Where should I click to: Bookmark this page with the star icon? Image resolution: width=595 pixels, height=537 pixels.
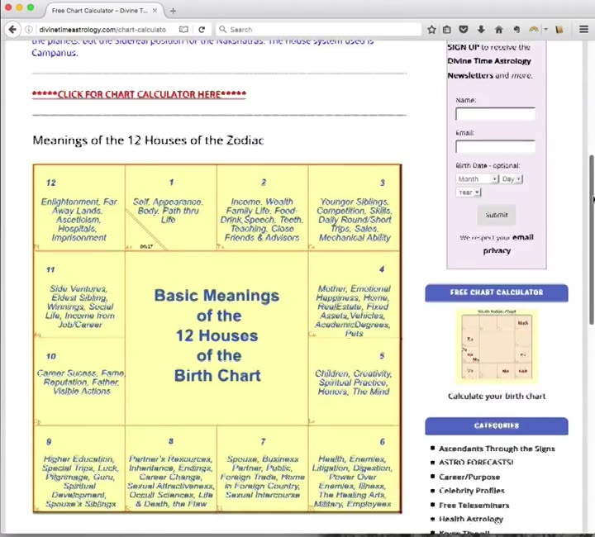[431, 29]
